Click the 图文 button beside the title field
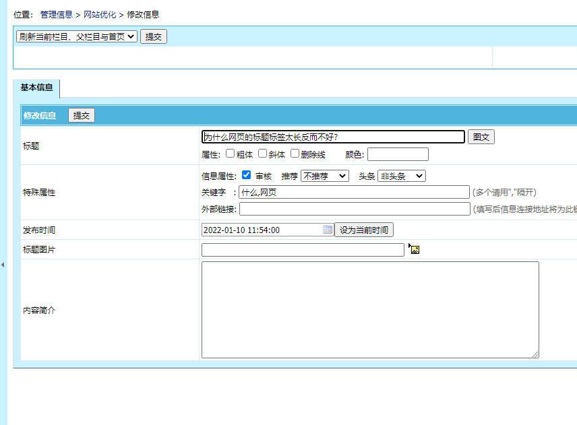 (x=481, y=137)
